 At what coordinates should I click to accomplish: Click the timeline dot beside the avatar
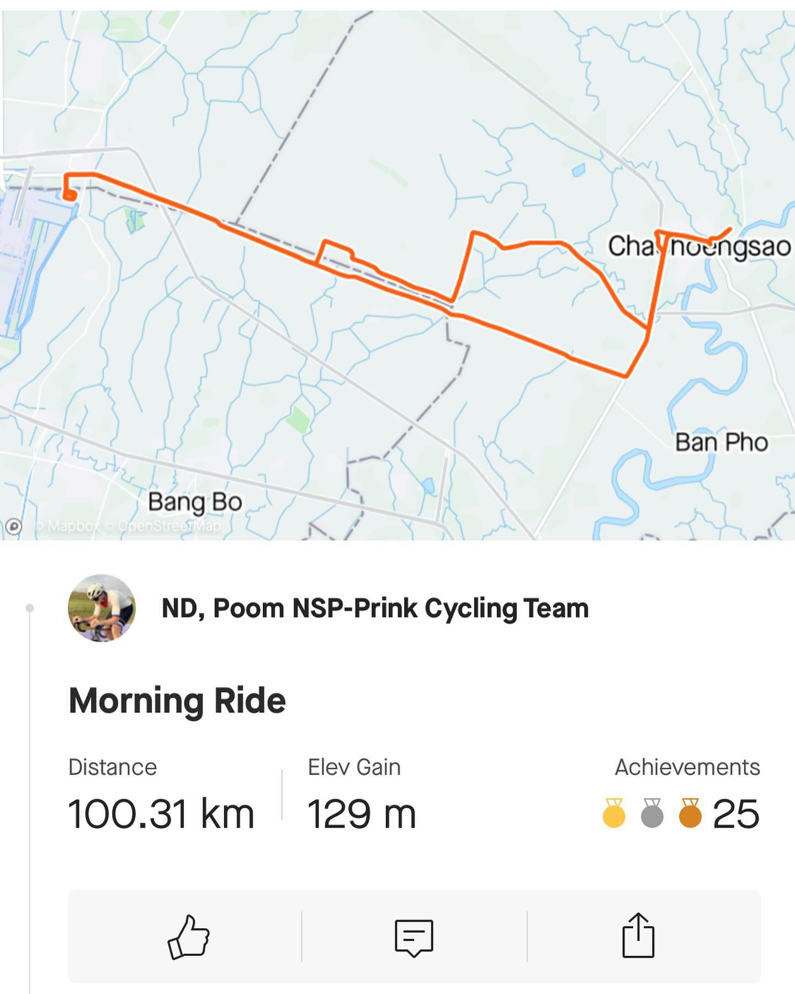pyautogui.click(x=30, y=608)
